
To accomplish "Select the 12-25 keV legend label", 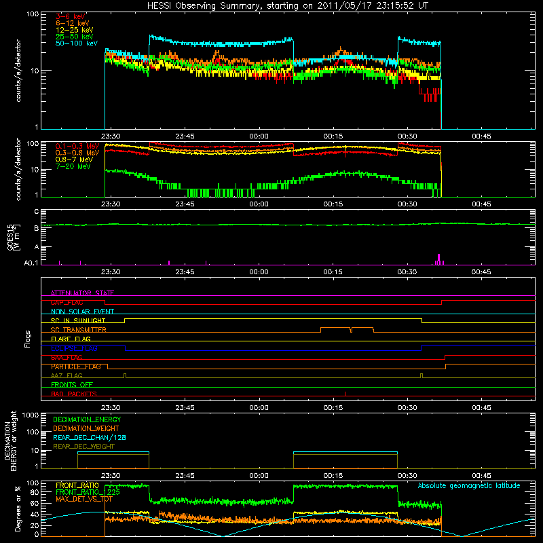I will click(x=75, y=30).
